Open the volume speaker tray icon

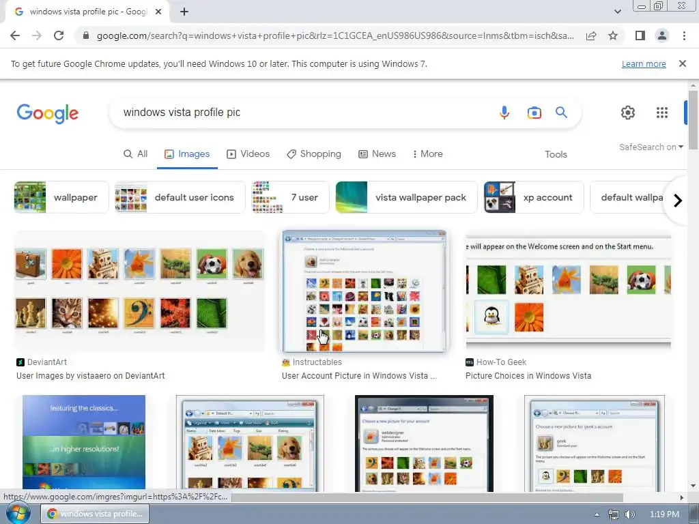[x=630, y=514]
